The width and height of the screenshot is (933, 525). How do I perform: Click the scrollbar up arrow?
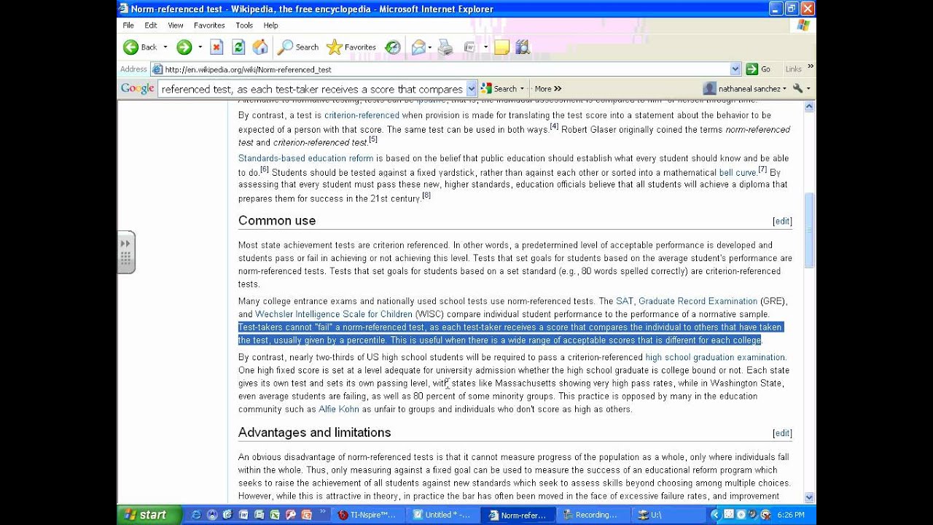[809, 107]
